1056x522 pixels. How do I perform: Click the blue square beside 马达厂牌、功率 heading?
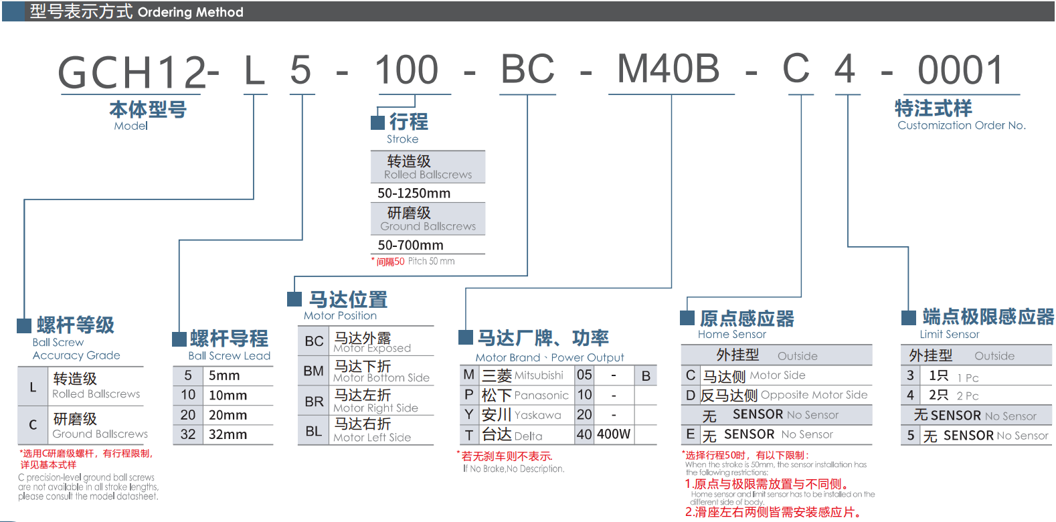click(466, 337)
